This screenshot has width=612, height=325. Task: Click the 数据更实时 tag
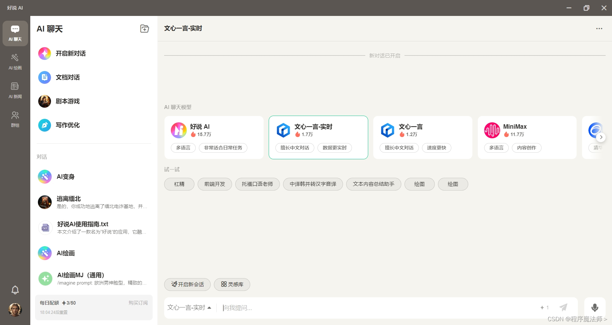334,148
